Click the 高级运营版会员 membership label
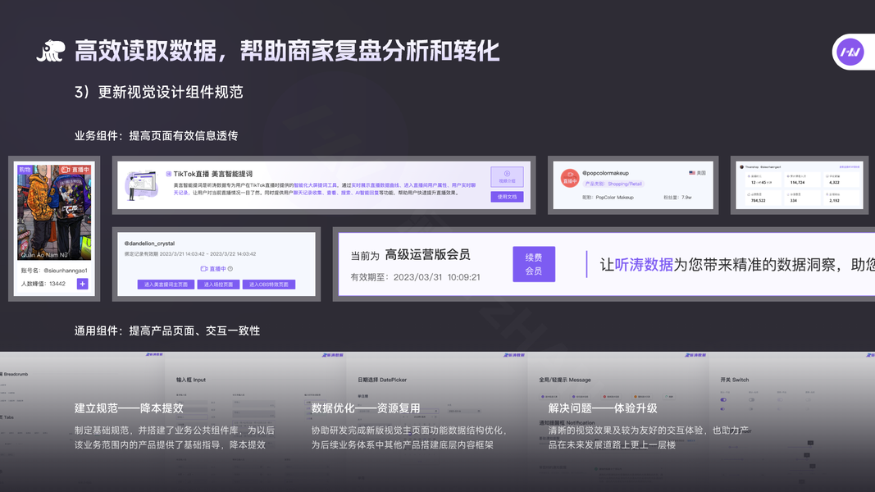 click(427, 255)
